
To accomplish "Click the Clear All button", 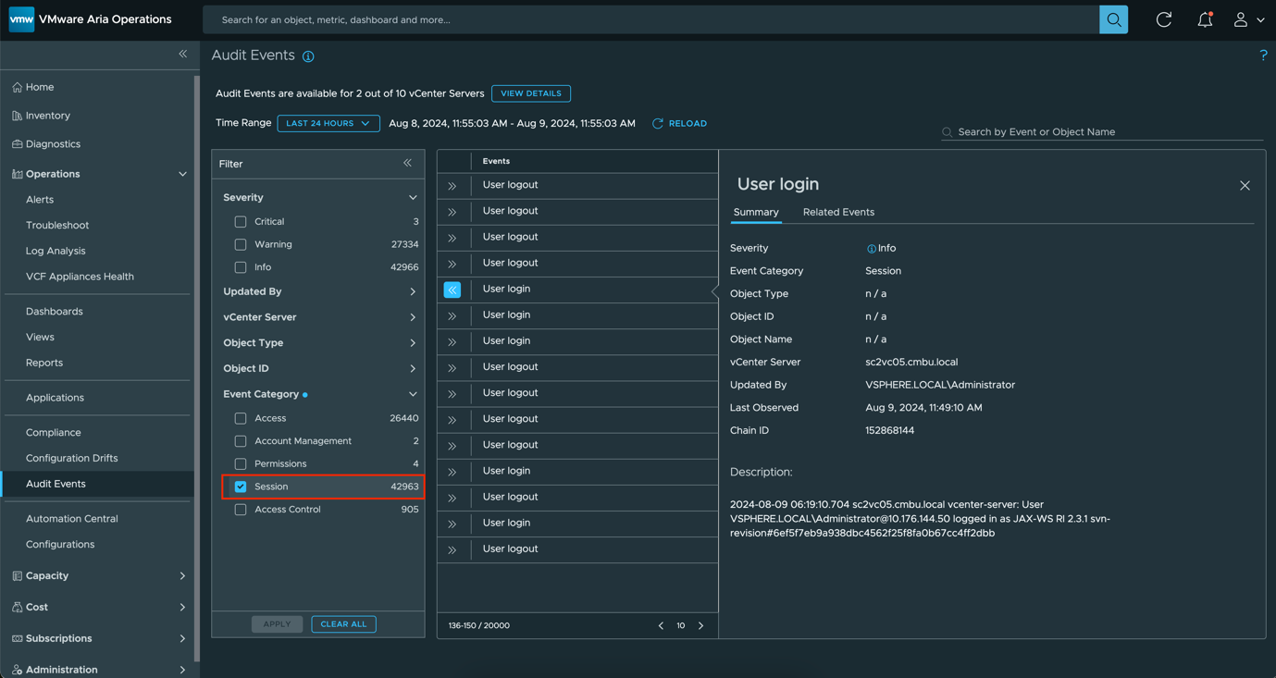I will pos(343,624).
